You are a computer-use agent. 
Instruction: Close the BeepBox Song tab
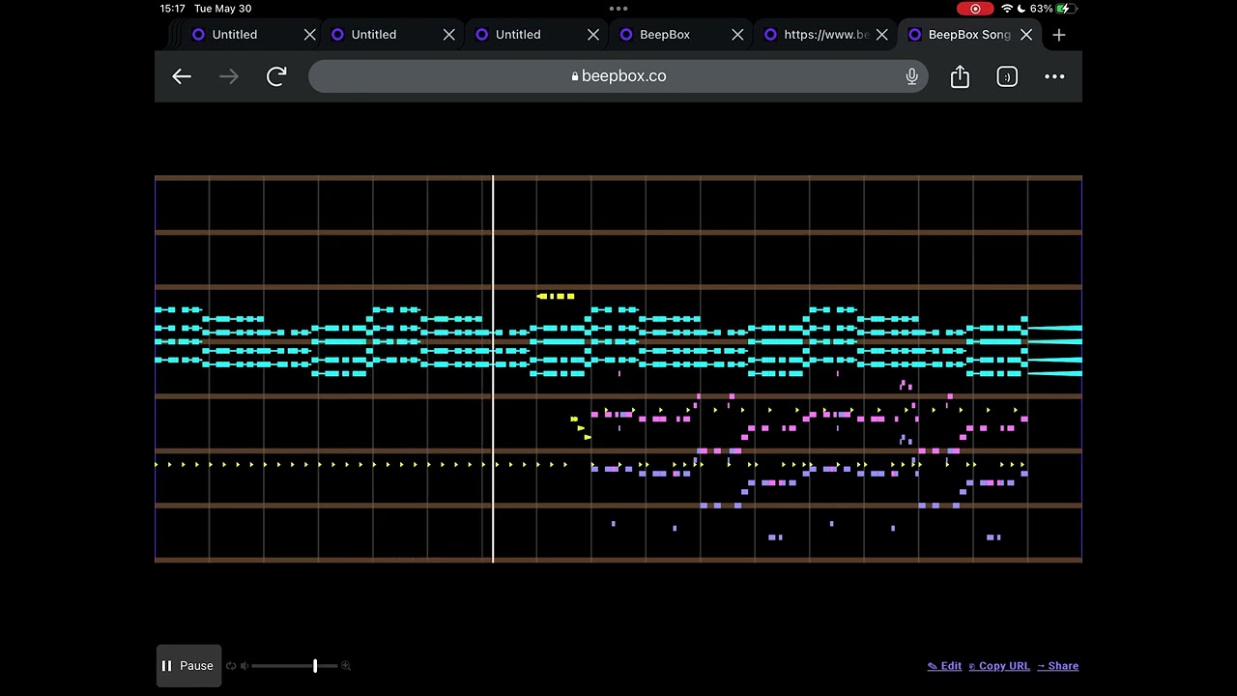coord(1026,35)
